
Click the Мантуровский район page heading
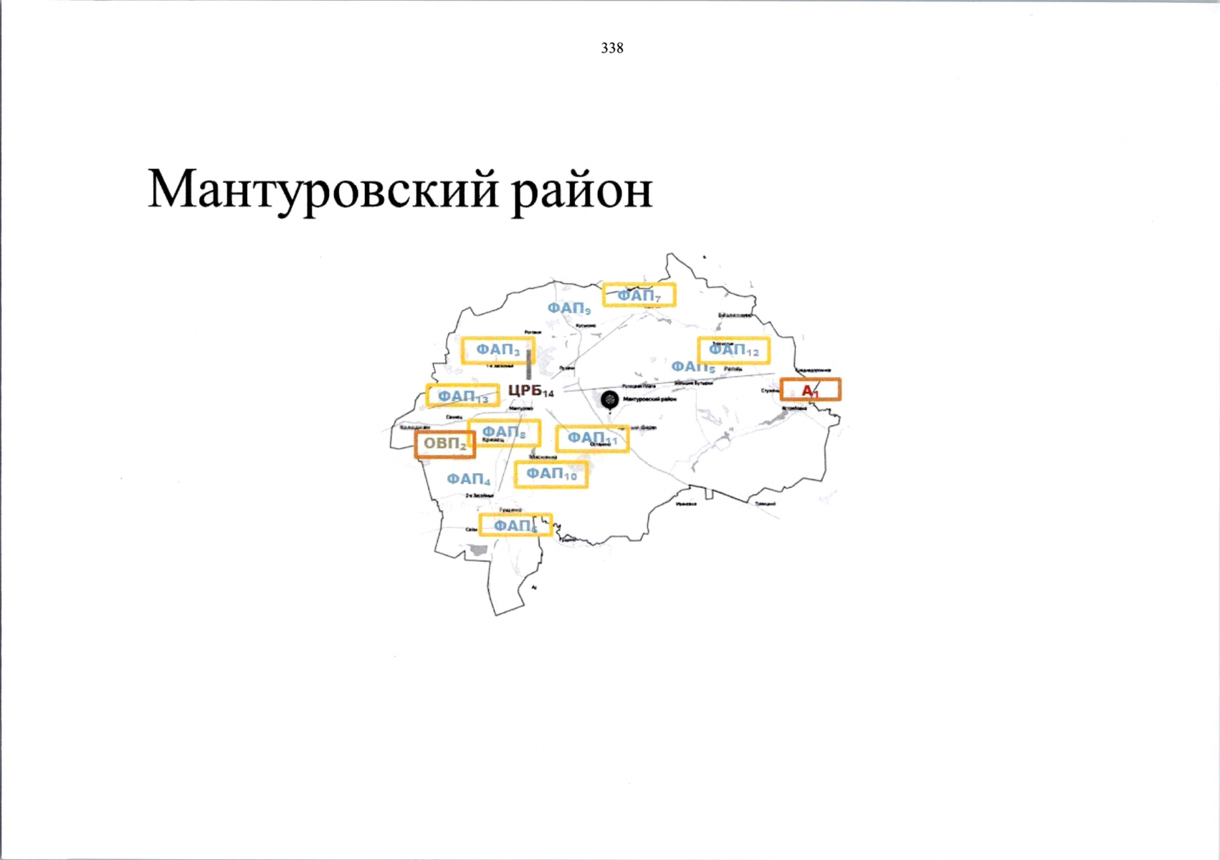click(400, 190)
